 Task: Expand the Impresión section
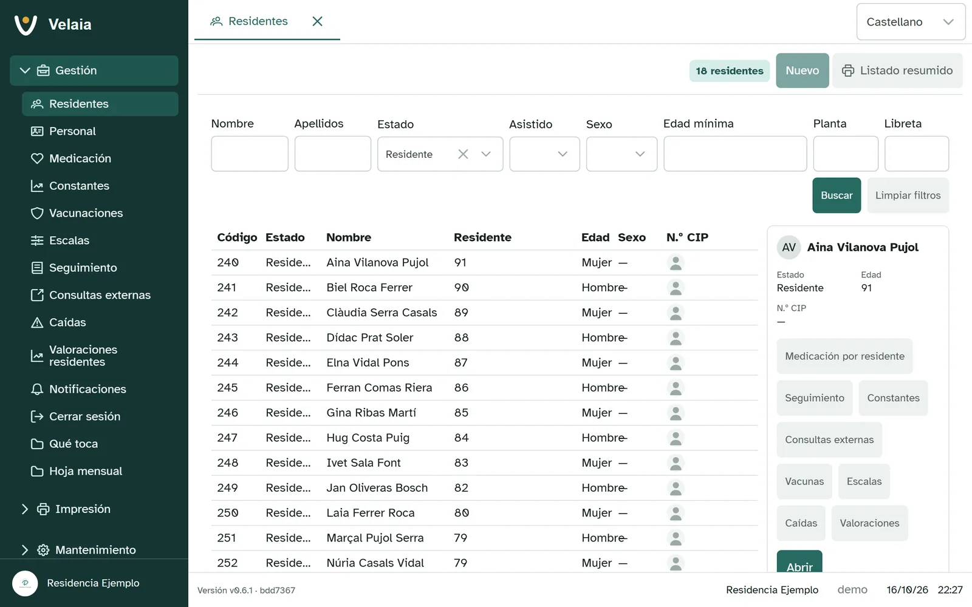(25, 509)
